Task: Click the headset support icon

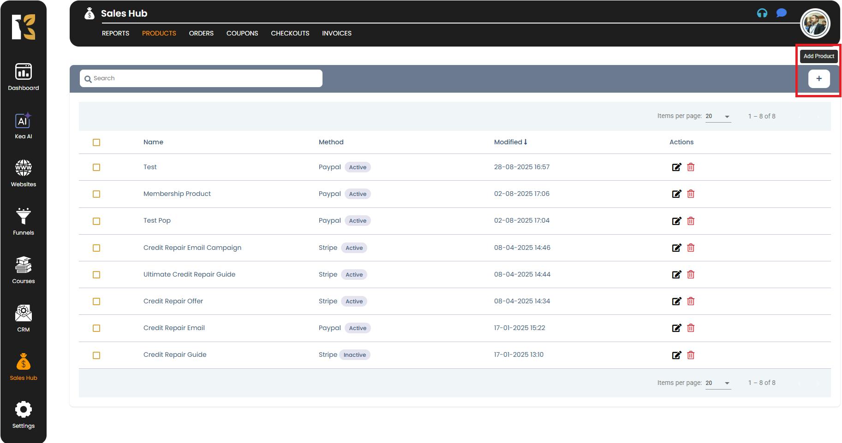Action: [x=762, y=13]
